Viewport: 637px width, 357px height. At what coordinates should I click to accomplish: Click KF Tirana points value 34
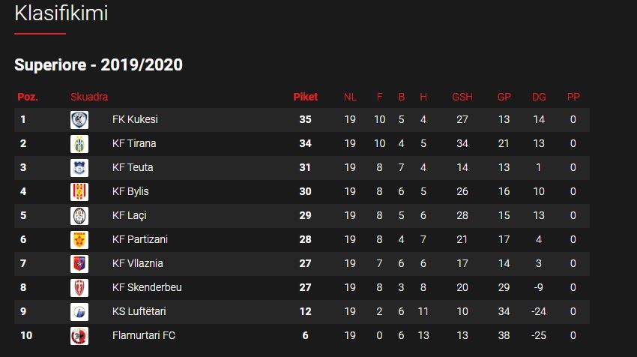306,143
